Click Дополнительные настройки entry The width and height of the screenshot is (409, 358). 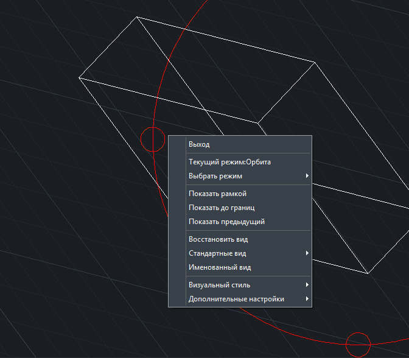coord(236,299)
